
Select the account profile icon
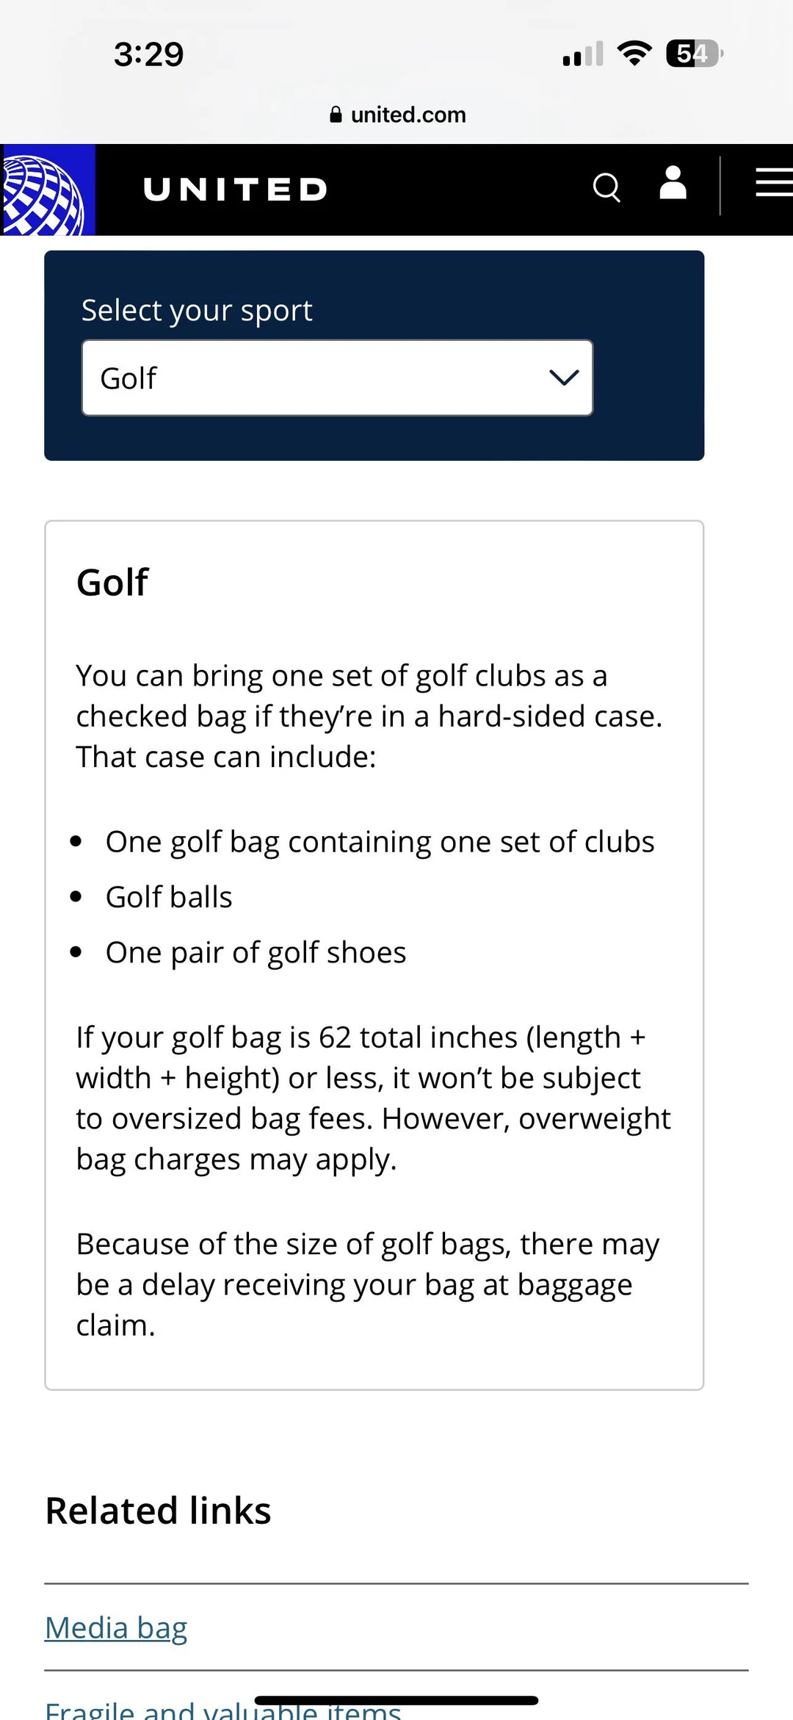click(673, 186)
